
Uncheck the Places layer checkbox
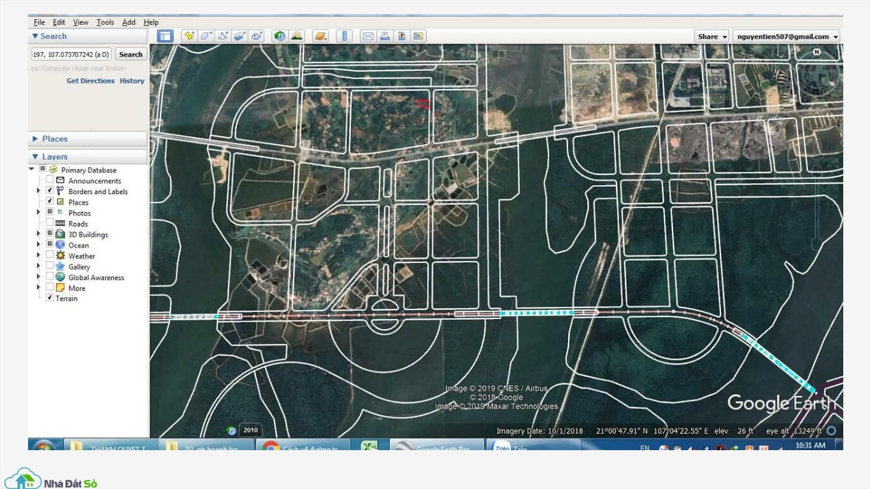[50, 202]
